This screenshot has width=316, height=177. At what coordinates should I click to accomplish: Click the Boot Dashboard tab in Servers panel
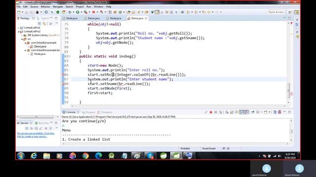tap(42, 123)
